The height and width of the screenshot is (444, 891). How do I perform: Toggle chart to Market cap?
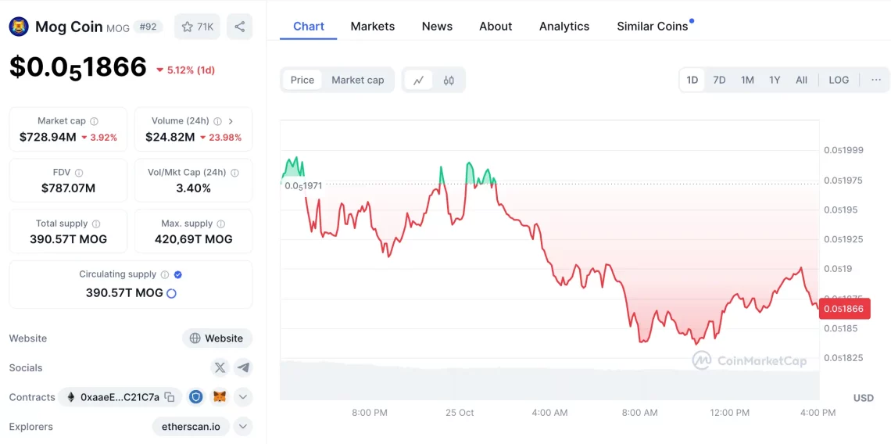point(357,80)
